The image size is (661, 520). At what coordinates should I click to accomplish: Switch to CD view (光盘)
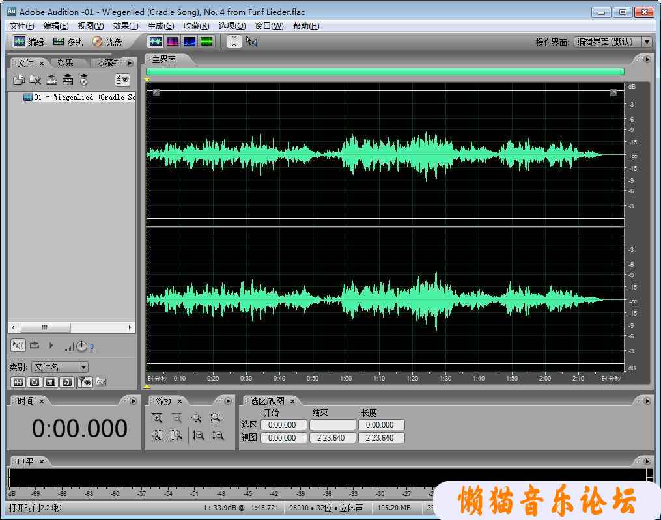pyautogui.click(x=107, y=42)
